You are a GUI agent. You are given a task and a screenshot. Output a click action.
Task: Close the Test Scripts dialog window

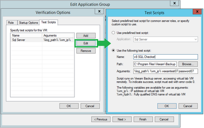(x=197, y=12)
